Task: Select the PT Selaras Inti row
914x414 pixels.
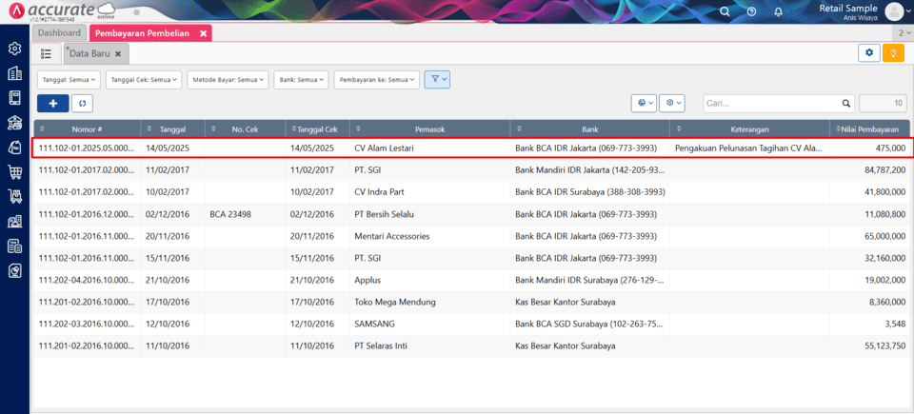Action: (471, 345)
